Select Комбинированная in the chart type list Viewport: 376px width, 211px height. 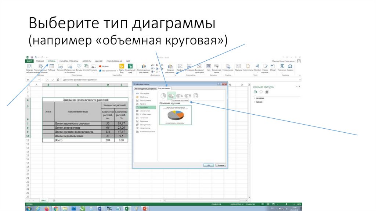click(145, 132)
